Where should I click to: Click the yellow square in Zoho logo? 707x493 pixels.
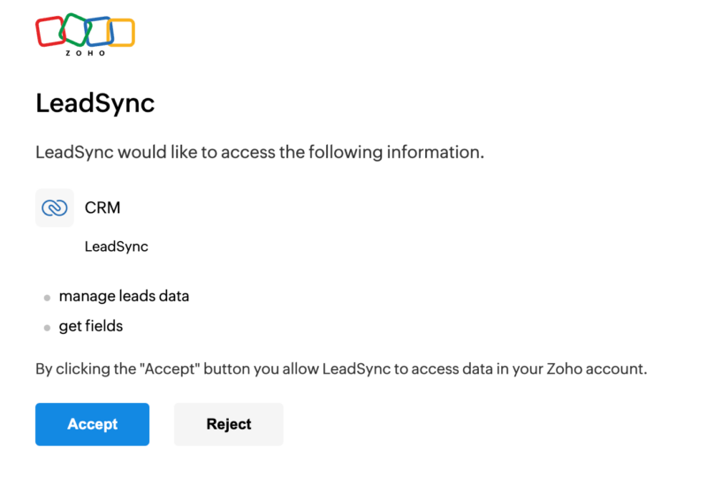[121, 33]
